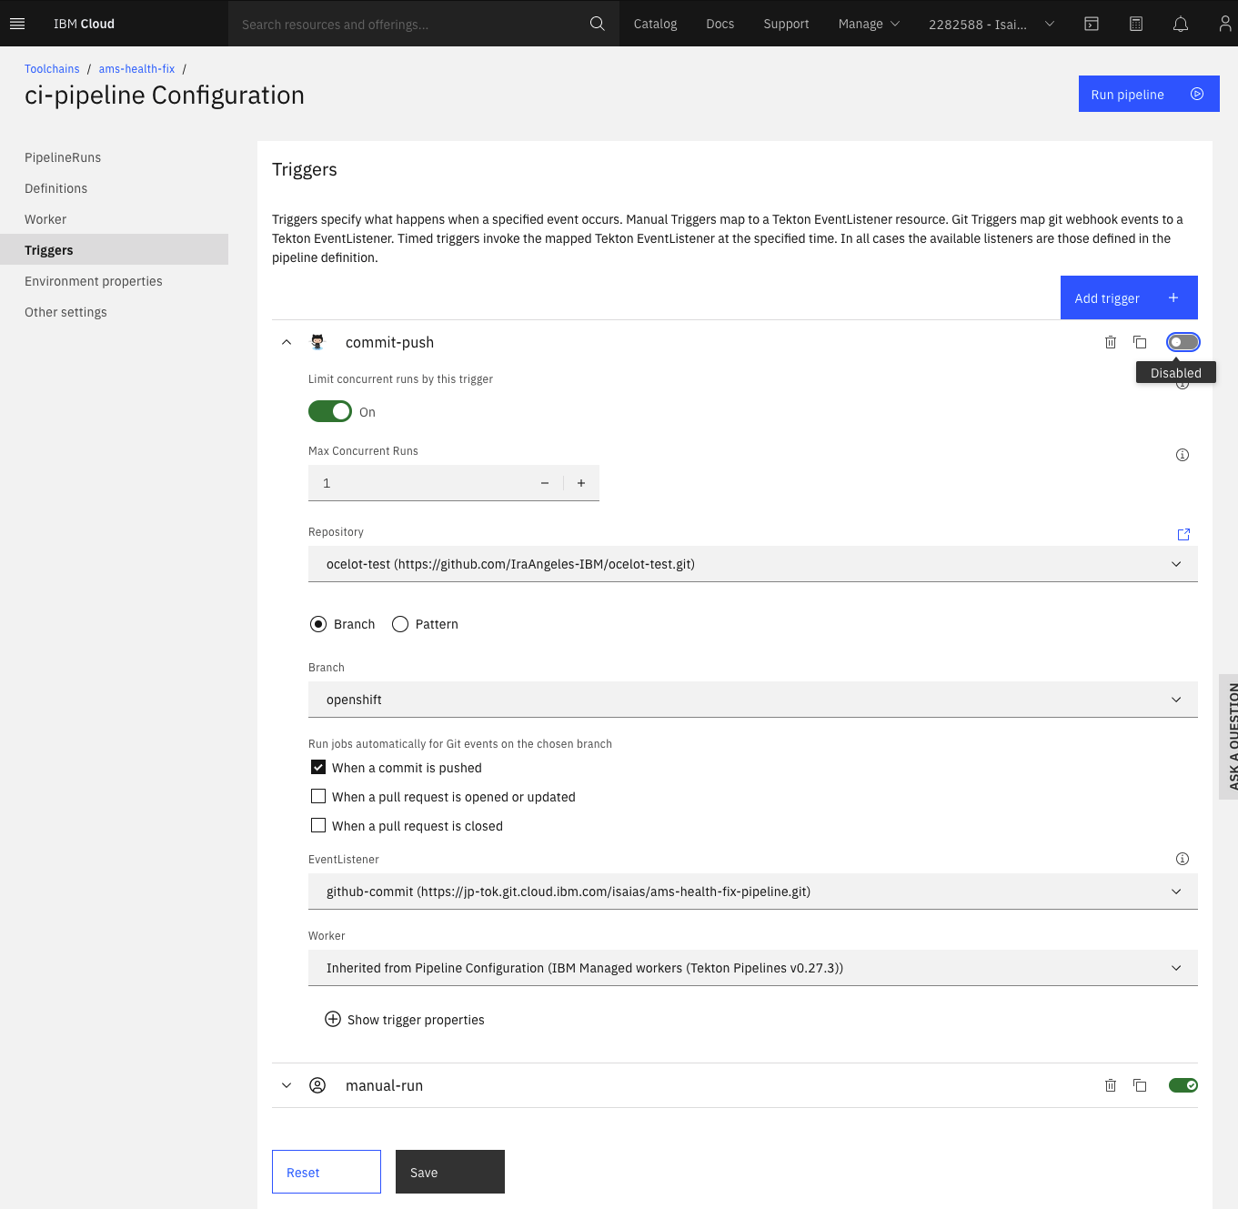Click the search magnifier icon
Viewport: 1238px width, 1209px height.
pyautogui.click(x=597, y=24)
